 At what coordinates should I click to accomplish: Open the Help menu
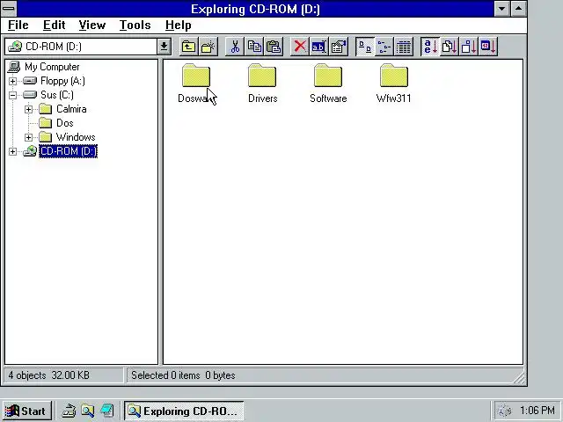178,25
